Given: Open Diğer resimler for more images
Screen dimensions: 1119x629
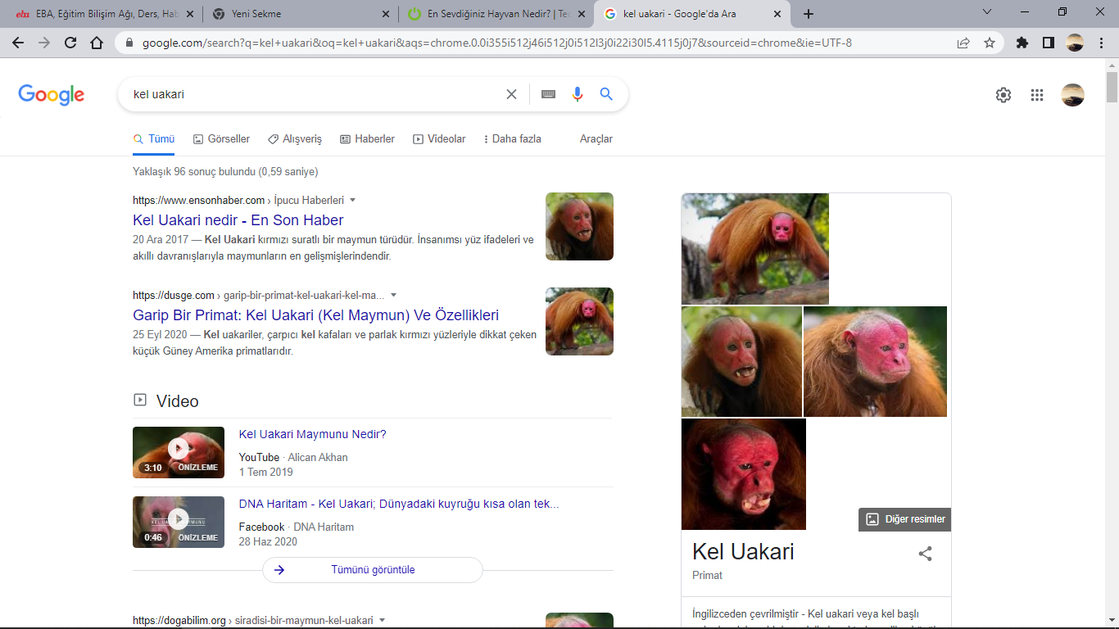Looking at the screenshot, I should click(904, 518).
